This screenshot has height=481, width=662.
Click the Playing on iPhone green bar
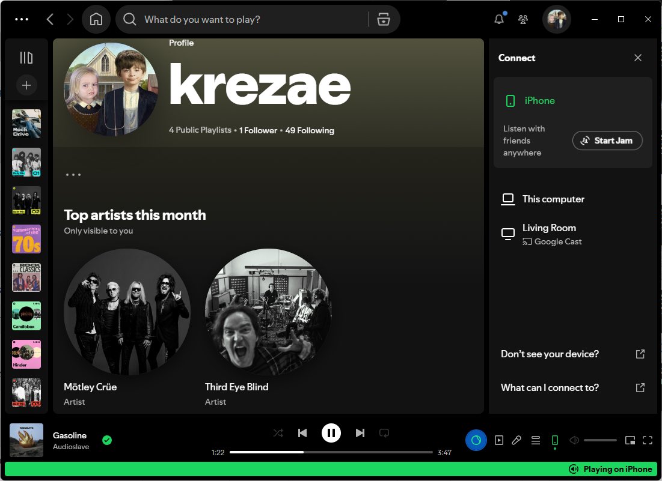click(331, 469)
